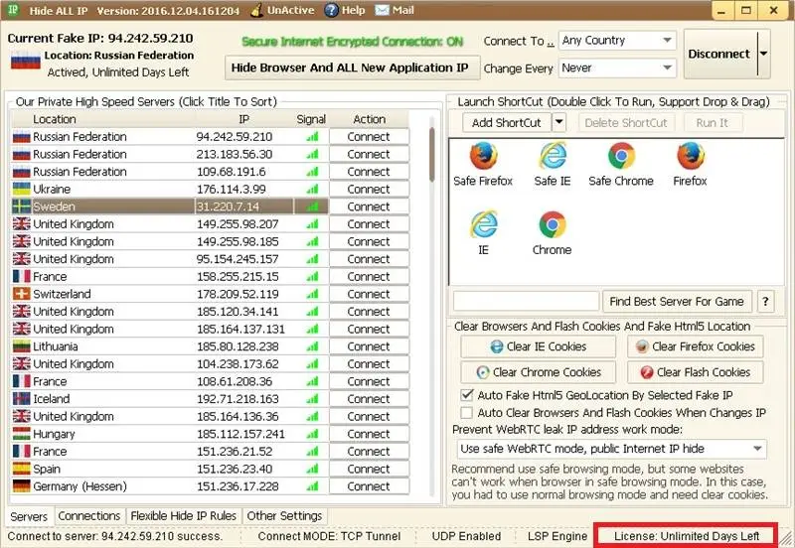Click signal bars for Ukraine server
Viewport: 795px width, 548px height.
(312, 189)
